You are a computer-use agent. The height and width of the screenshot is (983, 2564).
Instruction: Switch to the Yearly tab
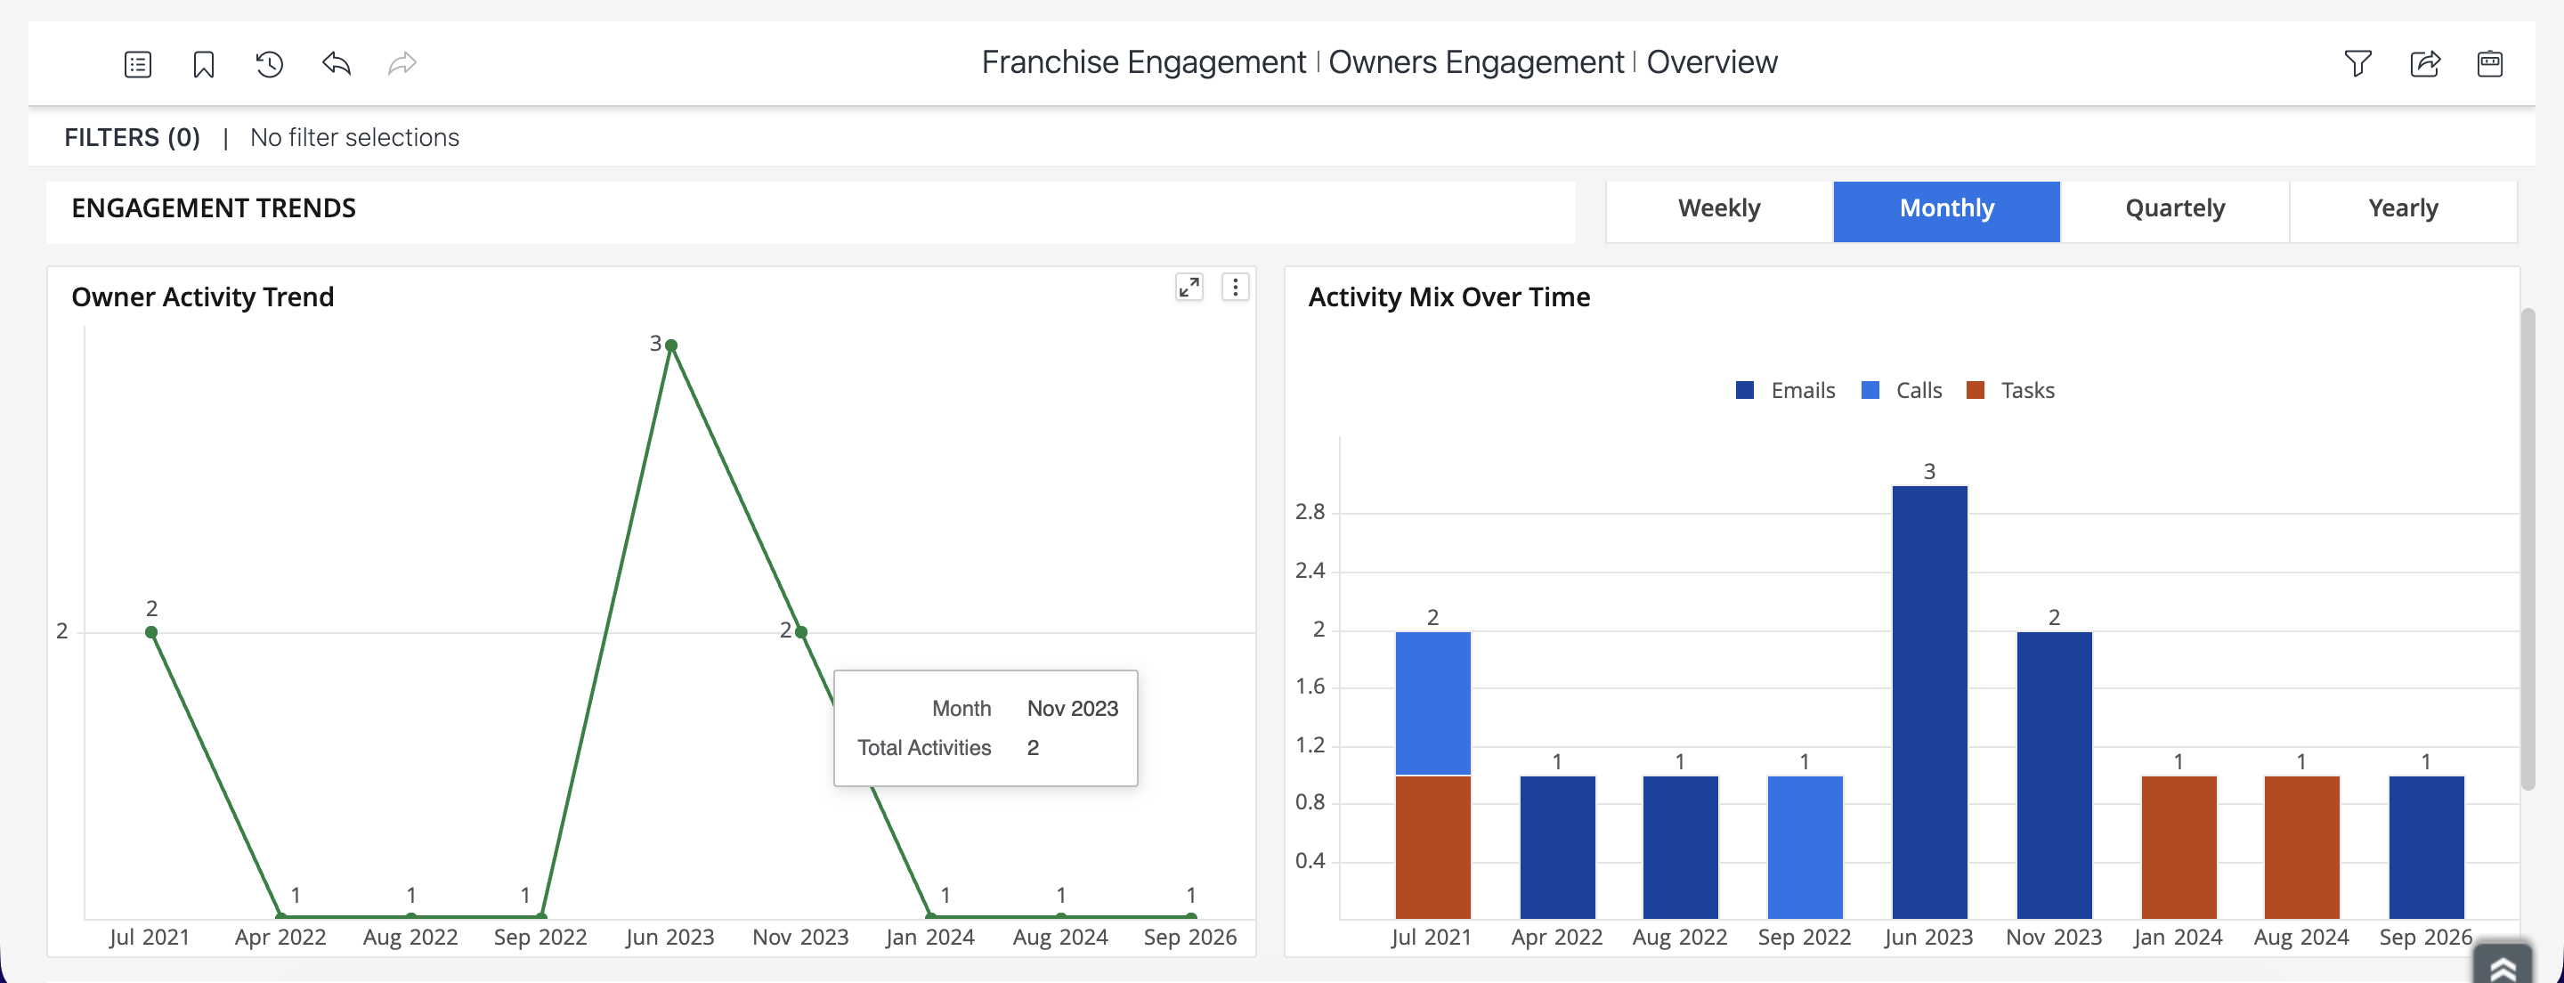pos(2403,209)
